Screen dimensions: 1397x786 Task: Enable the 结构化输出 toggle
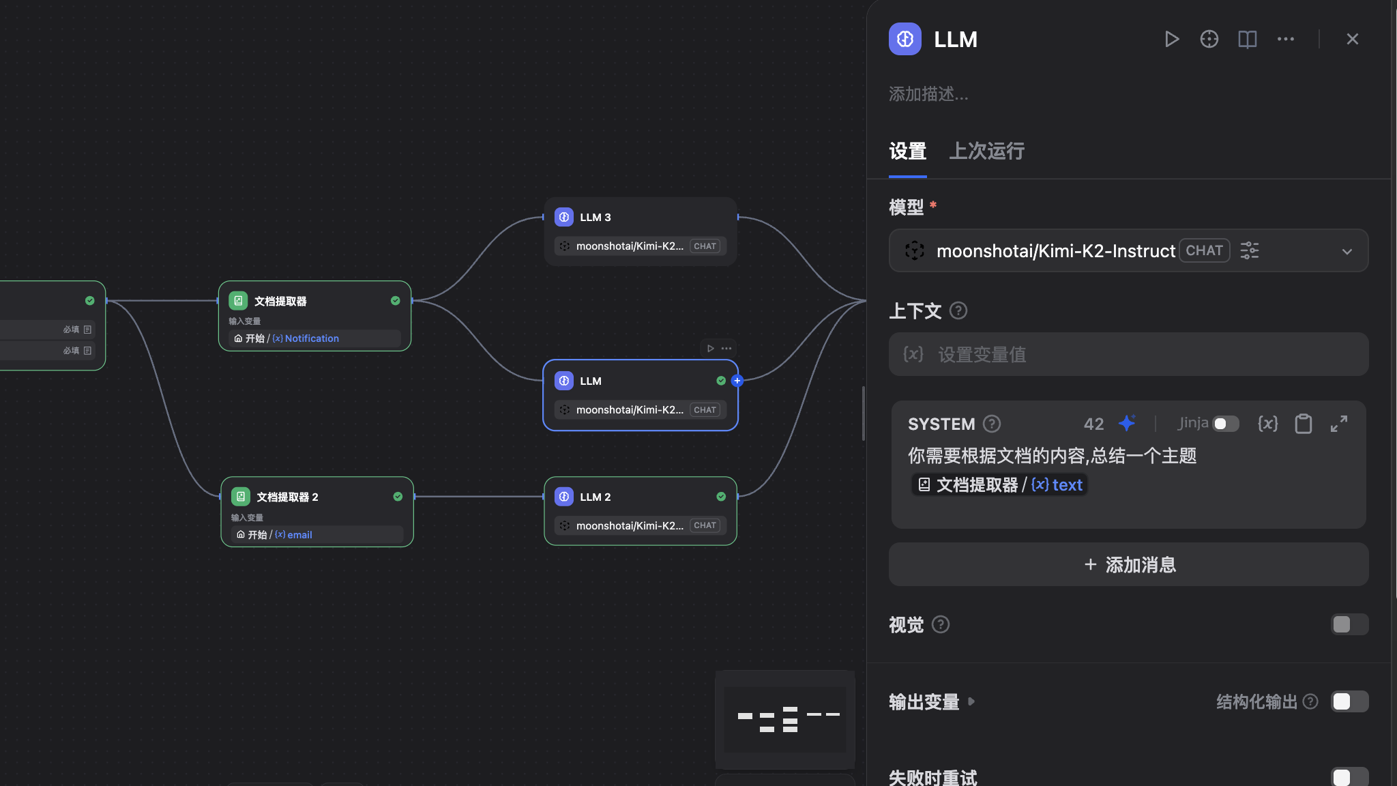click(x=1349, y=701)
